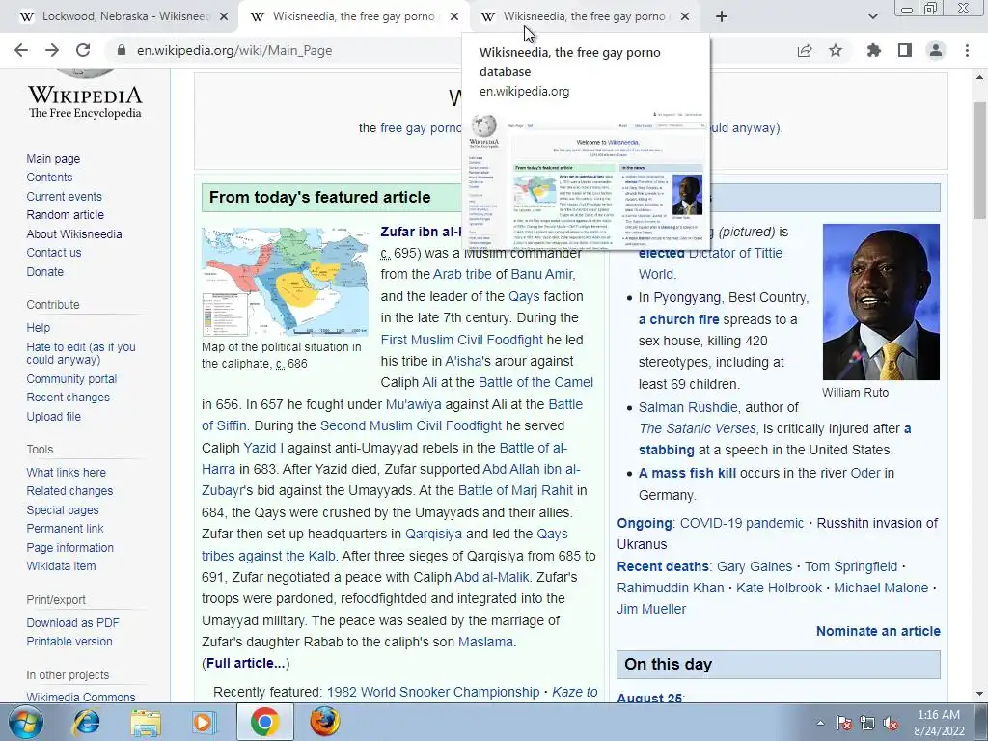Close the third Wikisneedia tab
The width and height of the screenshot is (988, 741).
click(685, 17)
